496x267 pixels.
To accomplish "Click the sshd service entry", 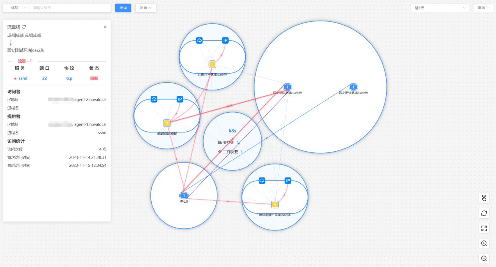I will (x=23, y=78).
